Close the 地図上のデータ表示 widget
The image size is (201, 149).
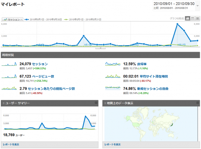pyautogui.click(x=198, y=103)
